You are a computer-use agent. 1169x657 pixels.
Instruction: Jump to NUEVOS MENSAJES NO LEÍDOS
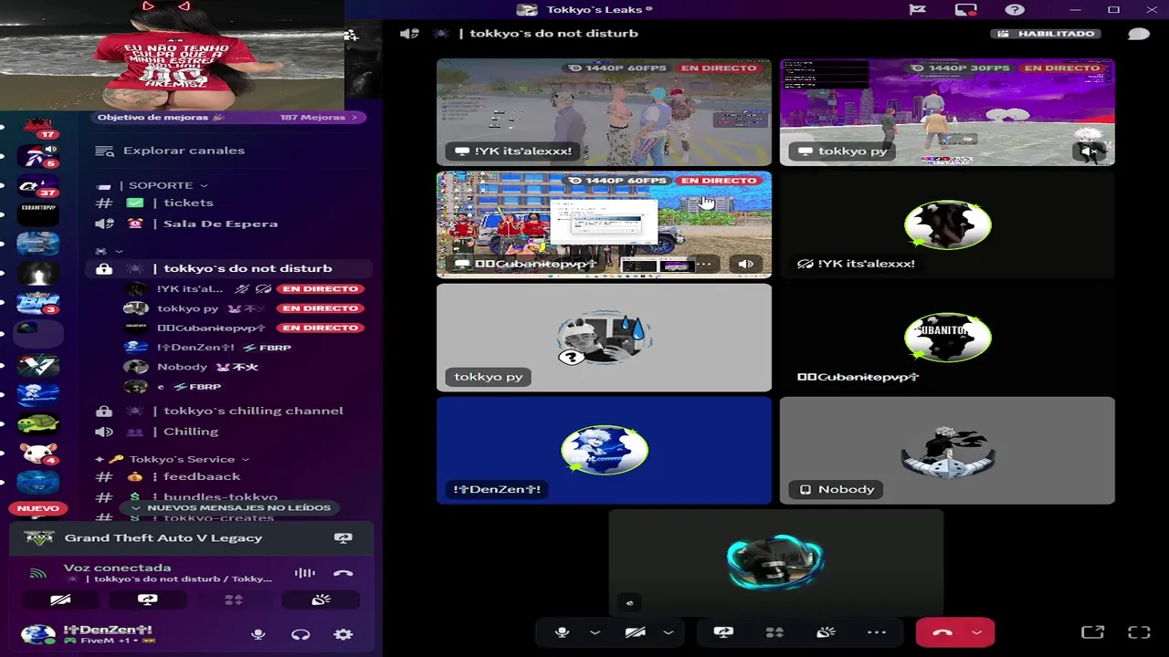point(231,507)
